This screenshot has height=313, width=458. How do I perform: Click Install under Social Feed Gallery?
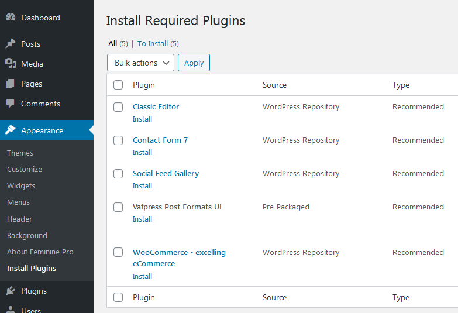(142, 185)
